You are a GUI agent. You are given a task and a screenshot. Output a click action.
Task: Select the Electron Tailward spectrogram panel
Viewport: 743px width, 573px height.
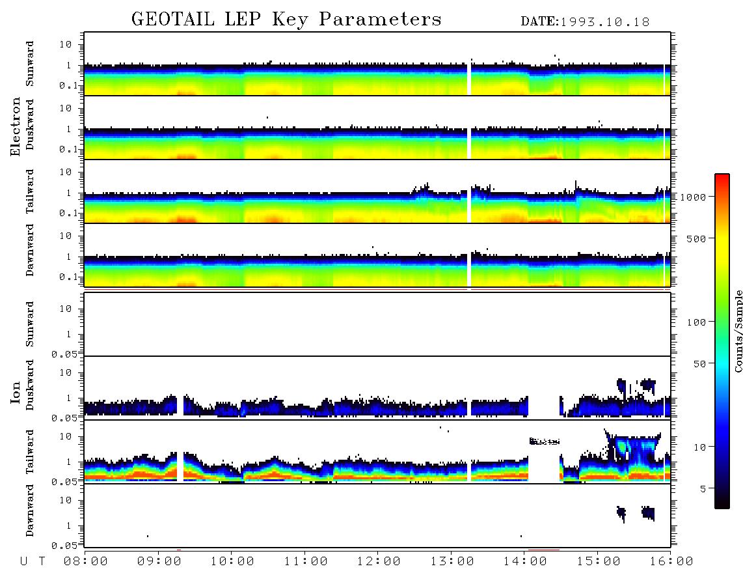(377, 191)
